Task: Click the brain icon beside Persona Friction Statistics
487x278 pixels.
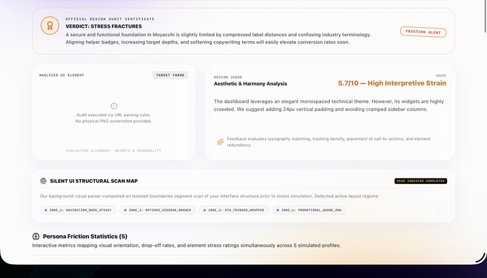Action: pos(36,236)
